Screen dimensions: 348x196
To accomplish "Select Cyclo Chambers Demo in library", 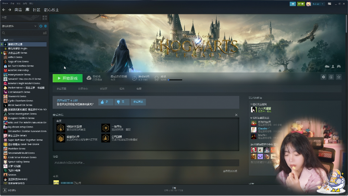I will tap(20, 101).
